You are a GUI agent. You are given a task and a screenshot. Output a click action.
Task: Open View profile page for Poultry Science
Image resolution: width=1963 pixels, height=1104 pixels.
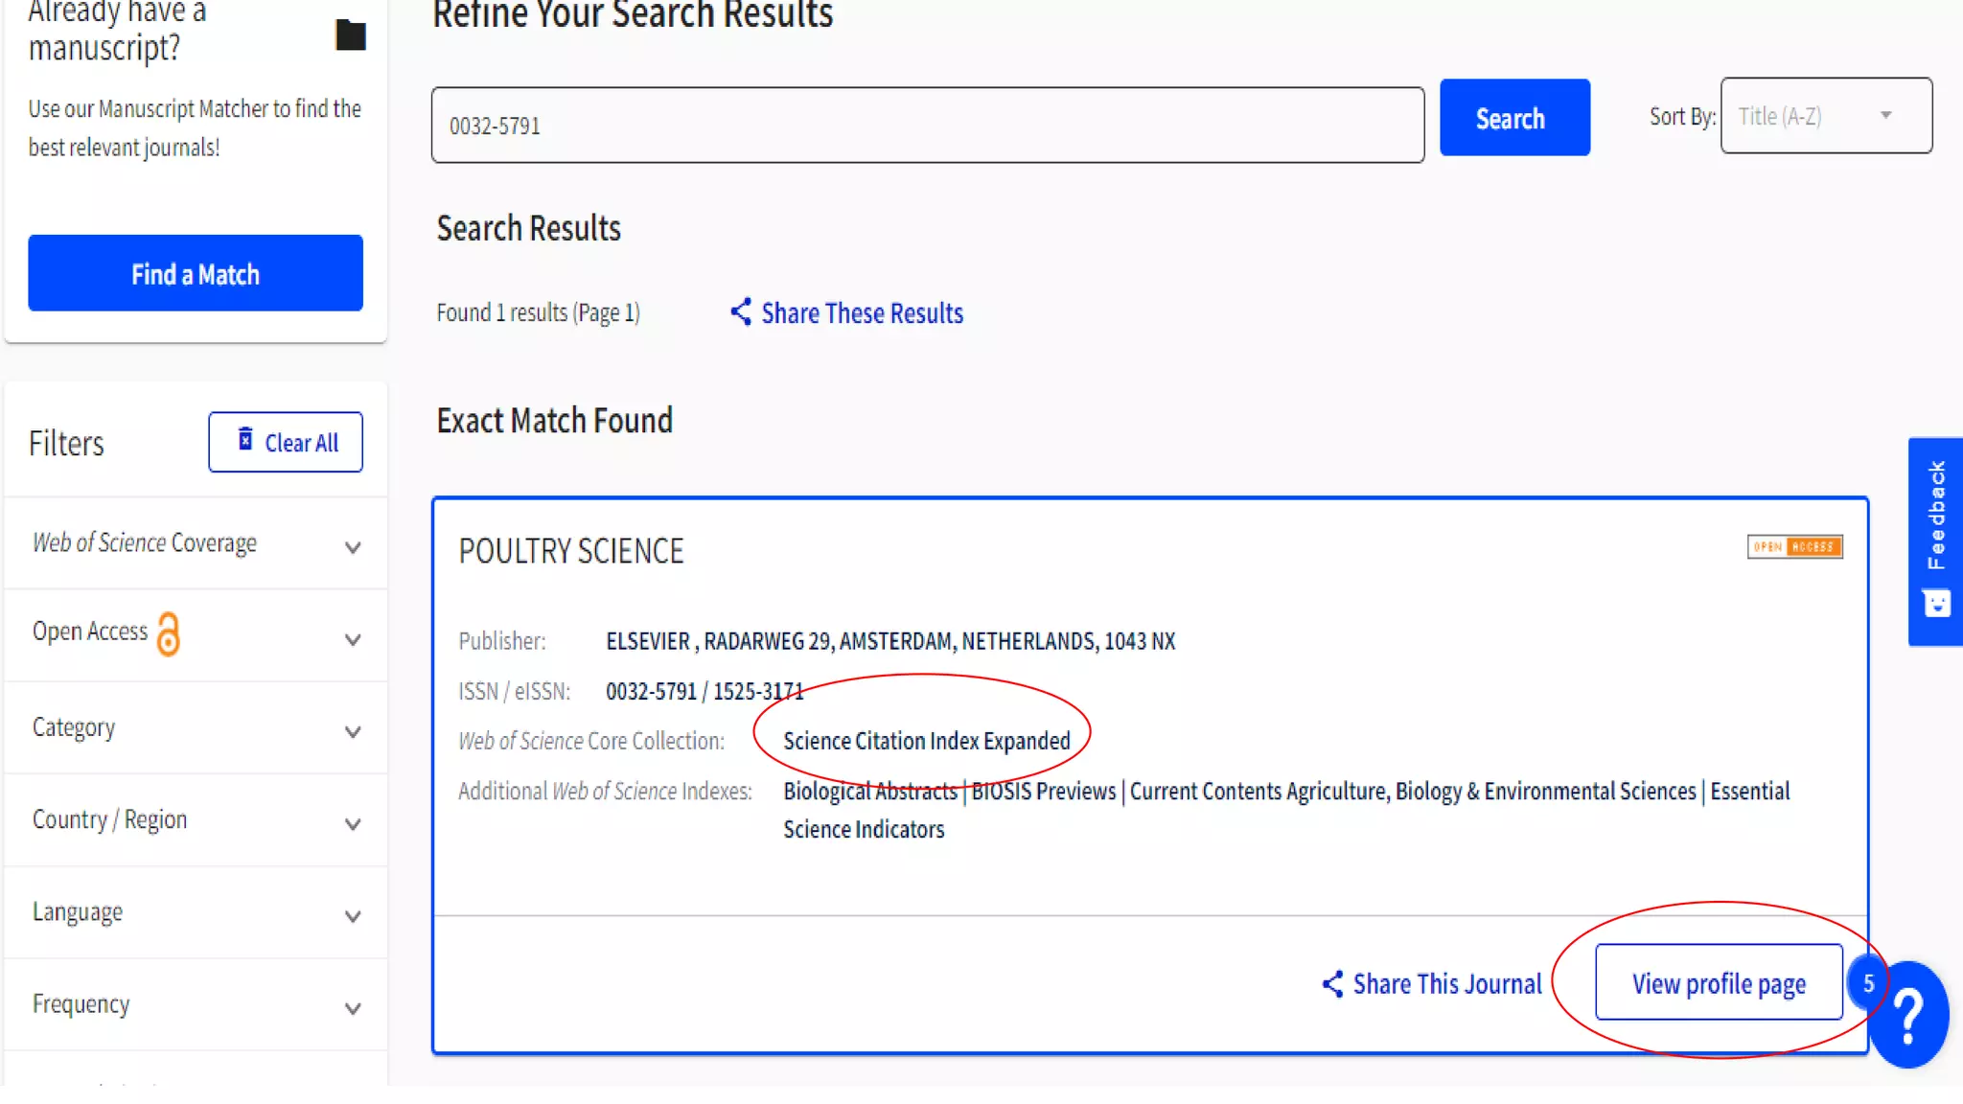[1718, 983]
